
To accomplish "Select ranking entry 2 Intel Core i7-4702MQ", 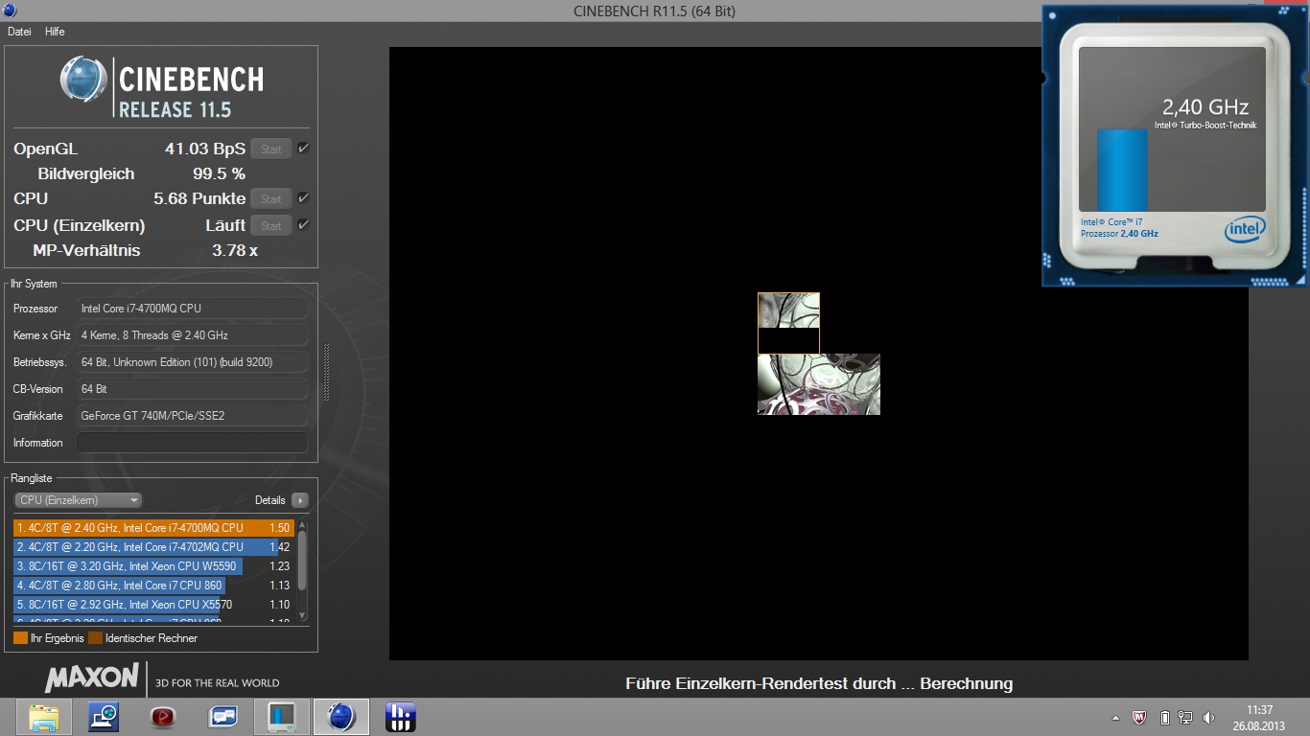I will point(153,547).
